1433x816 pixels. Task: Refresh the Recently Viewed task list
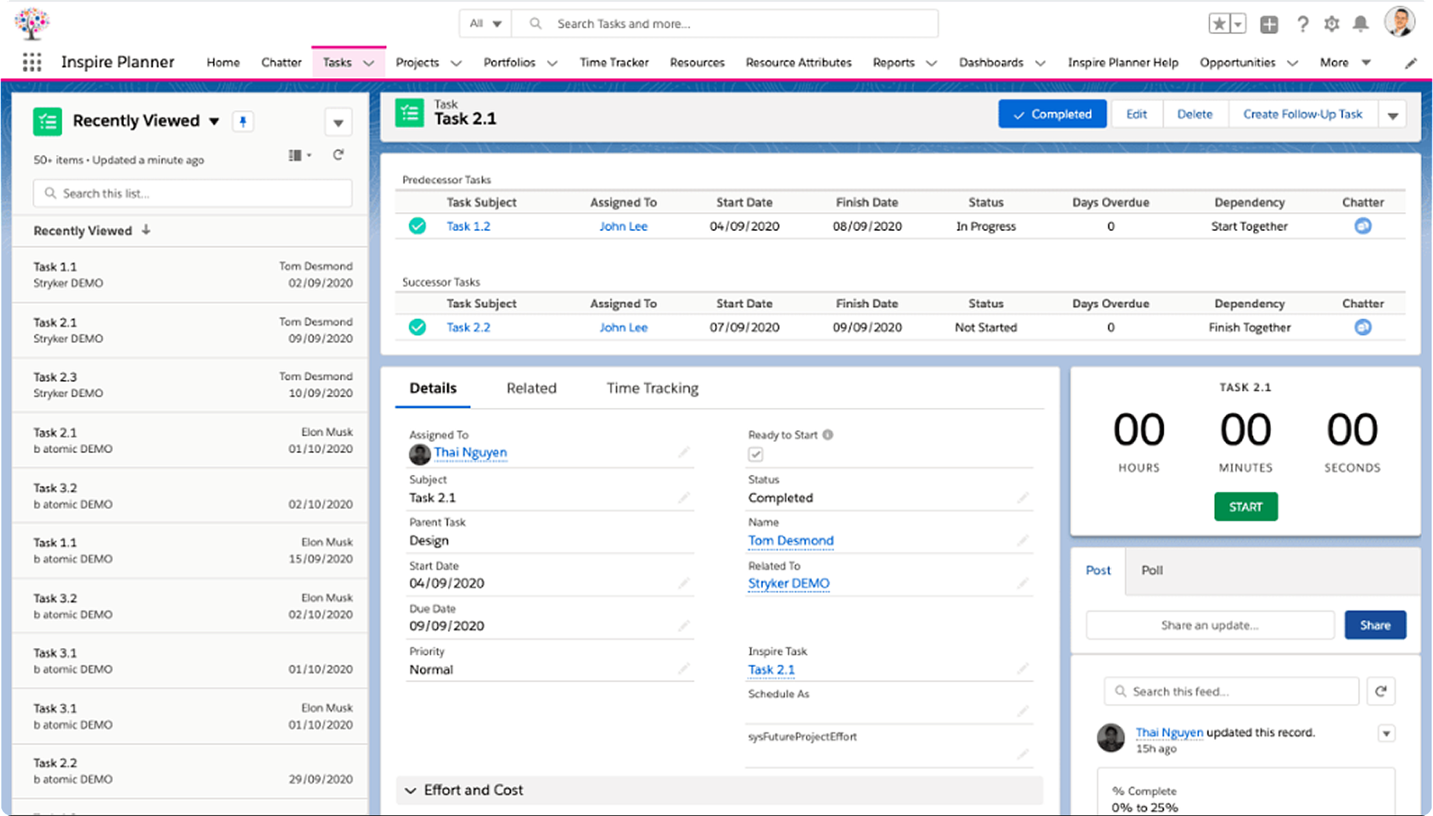point(338,155)
